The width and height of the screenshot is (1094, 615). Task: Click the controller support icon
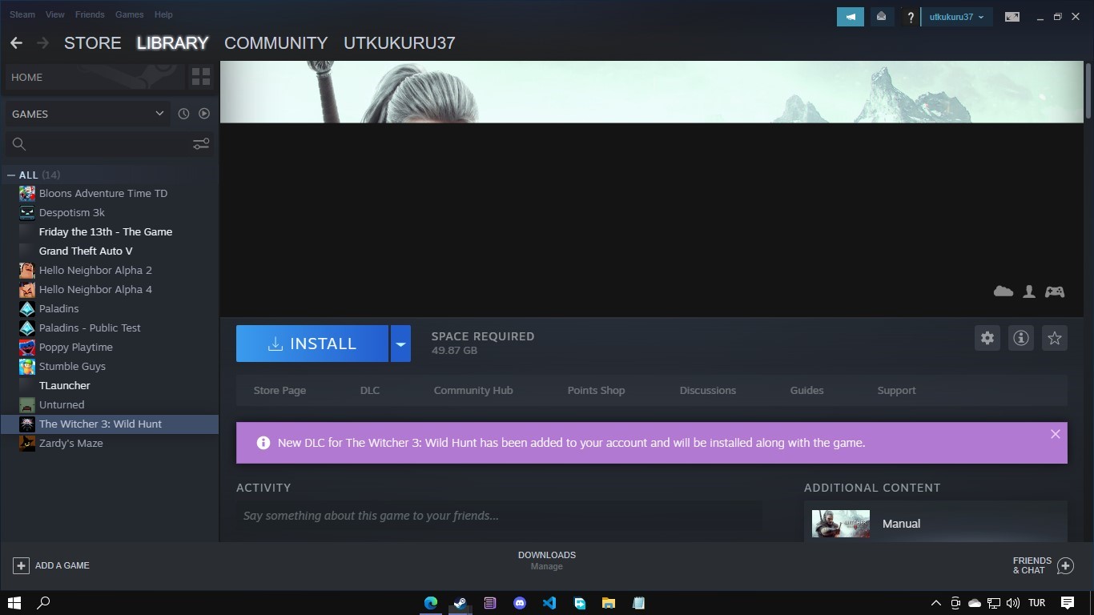click(x=1055, y=291)
